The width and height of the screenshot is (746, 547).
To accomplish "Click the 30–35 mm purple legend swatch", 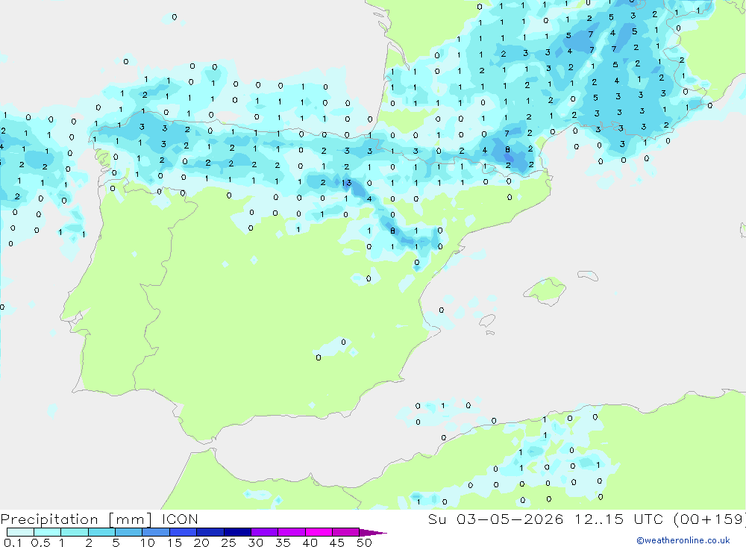I will coord(265,532).
